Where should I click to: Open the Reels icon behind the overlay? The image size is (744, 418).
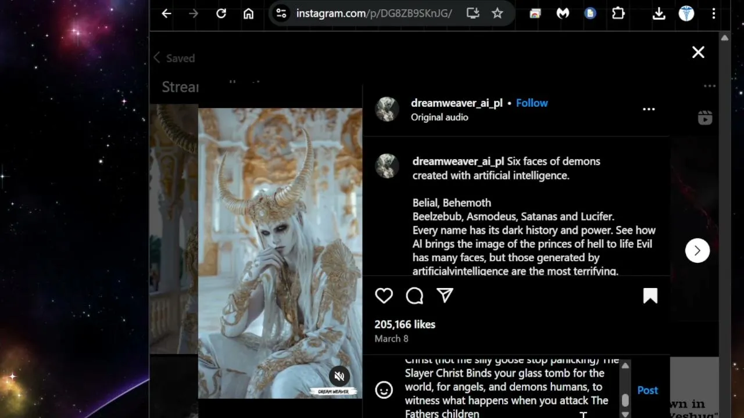click(x=705, y=118)
